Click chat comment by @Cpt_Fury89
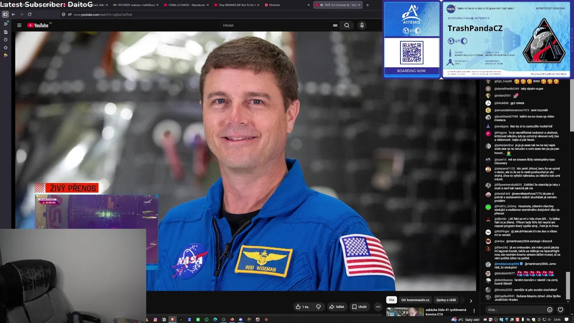This screenshot has height=323, width=574. (x=523, y=81)
